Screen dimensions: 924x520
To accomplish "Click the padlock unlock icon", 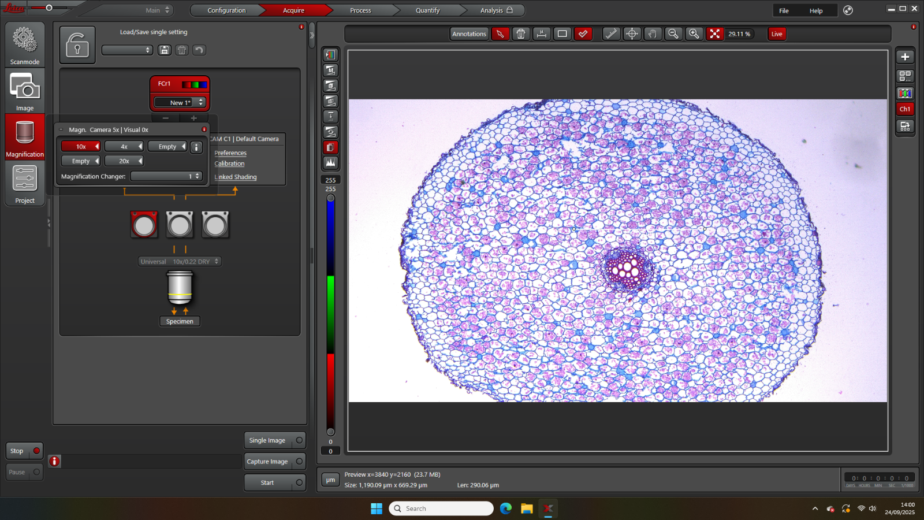I will pos(77,45).
